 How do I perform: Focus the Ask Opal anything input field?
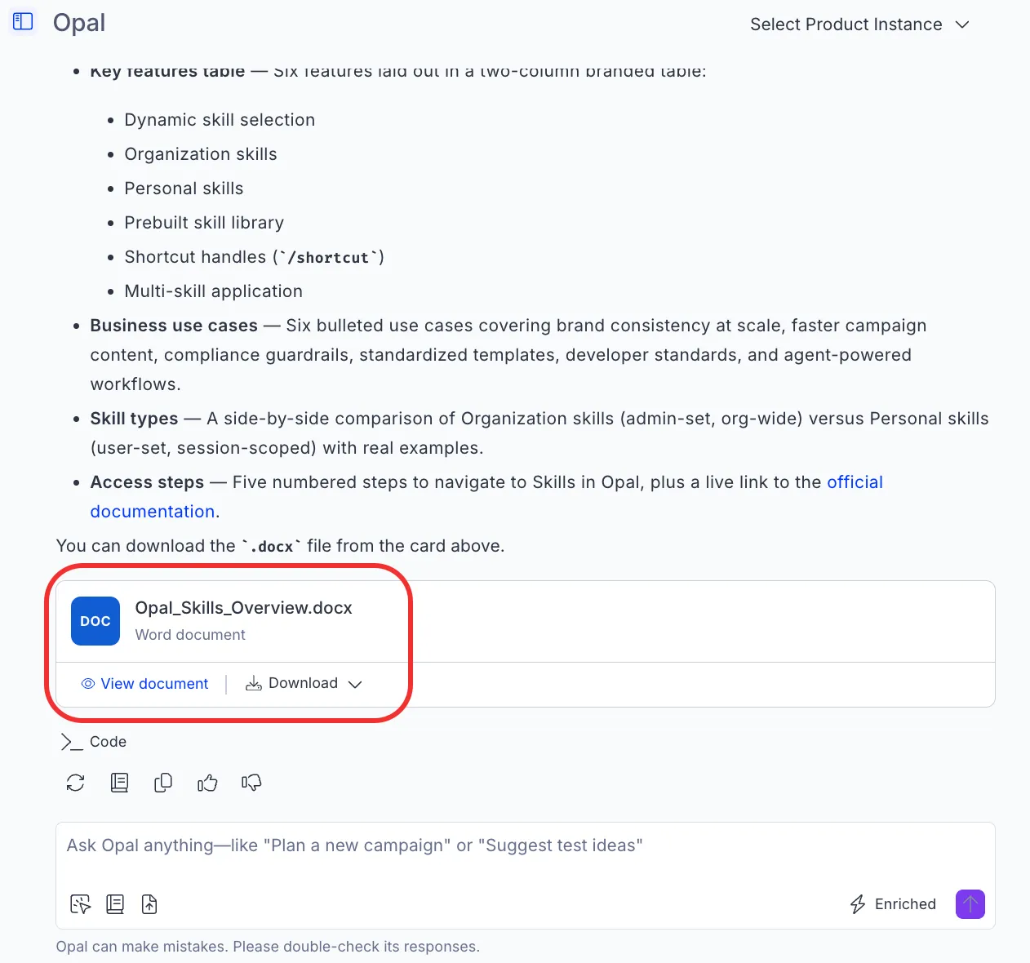(526, 846)
